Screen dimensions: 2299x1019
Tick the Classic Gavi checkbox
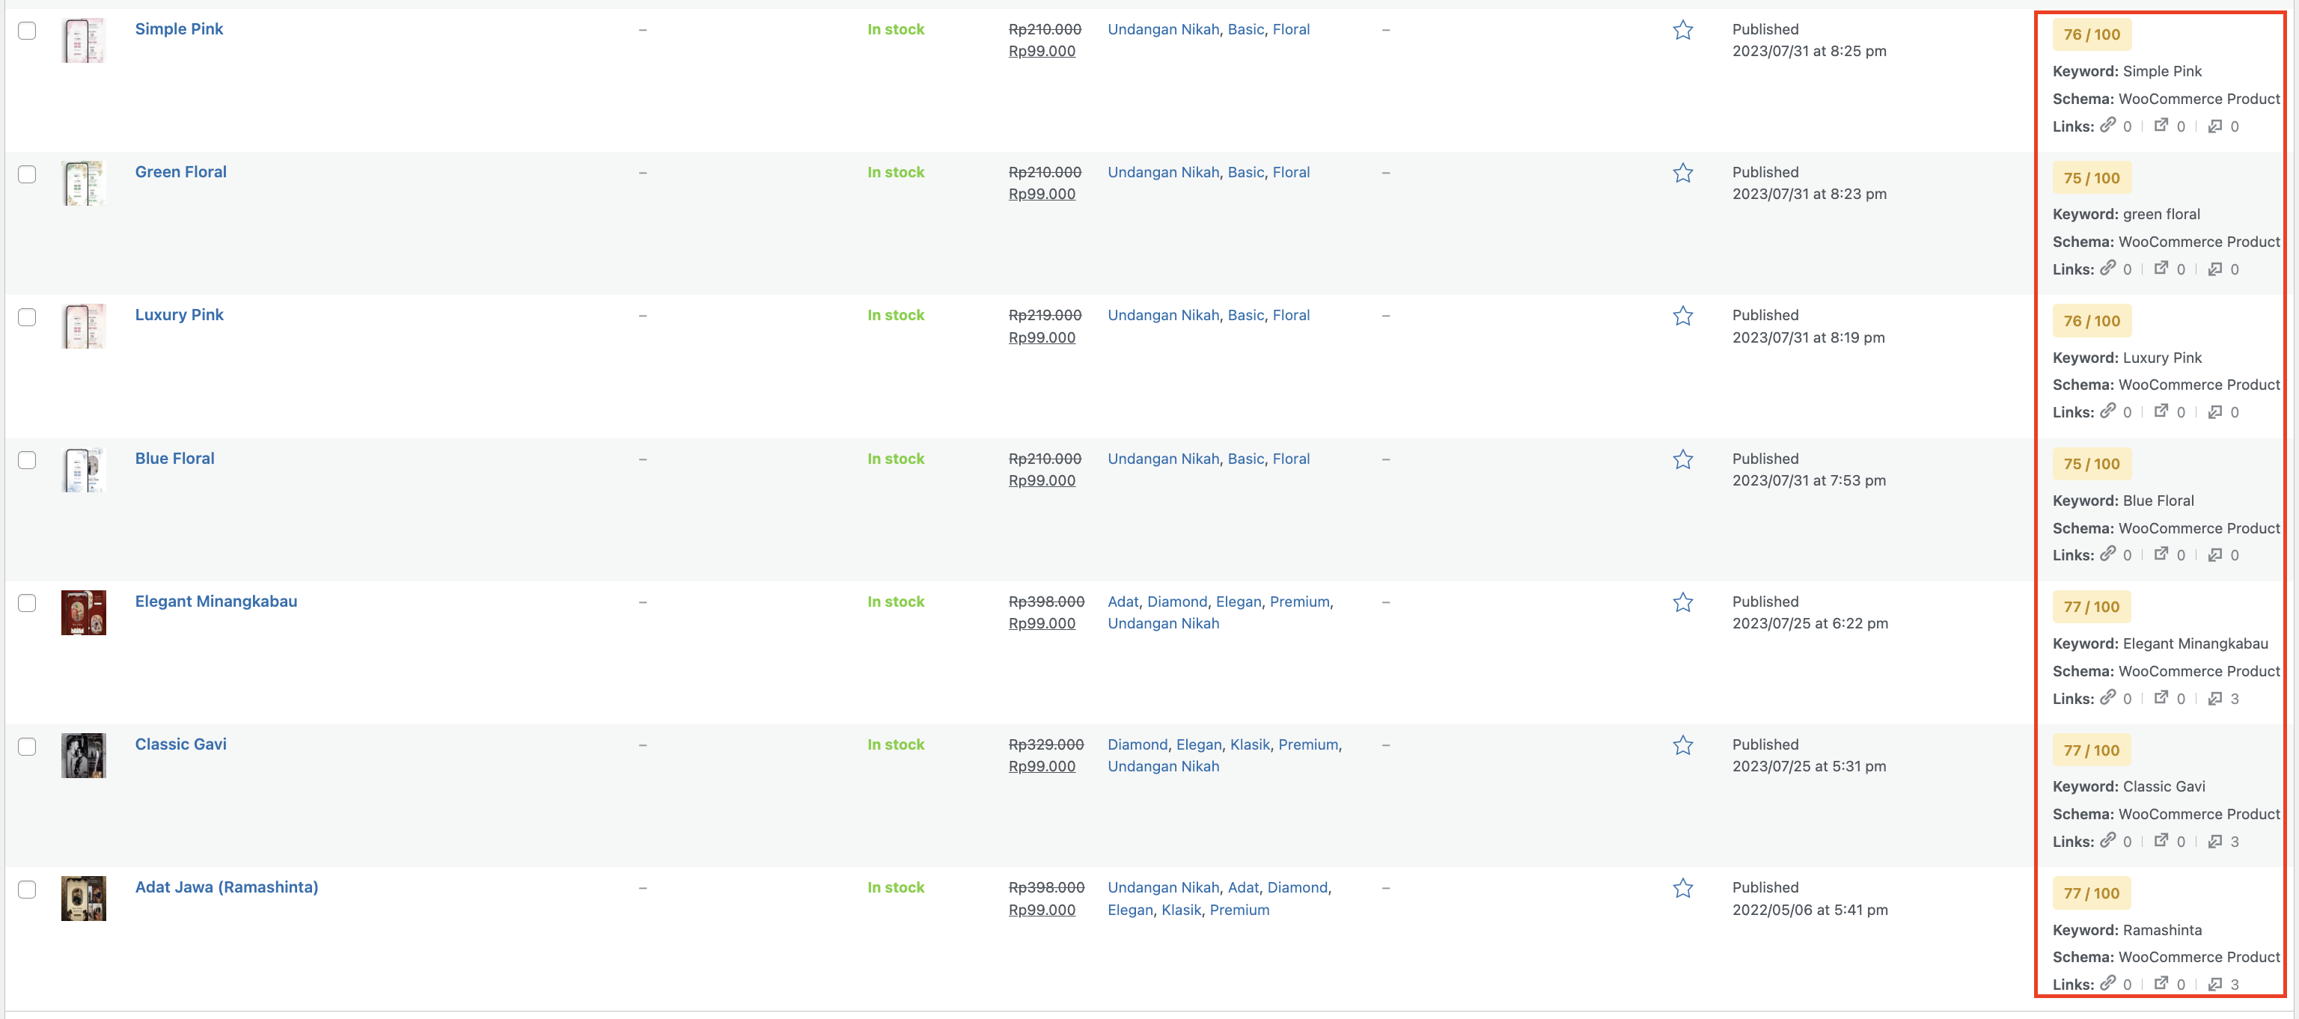point(28,746)
